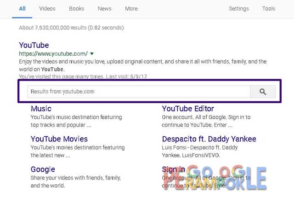Open Despacito ft. Daddy Yankee link
Image resolution: width=294 pixels, height=198 pixels.
click(x=209, y=139)
